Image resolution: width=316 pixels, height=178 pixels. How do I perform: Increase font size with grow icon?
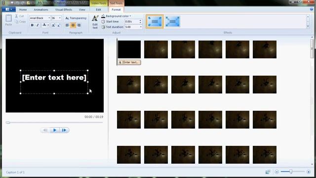53,25
